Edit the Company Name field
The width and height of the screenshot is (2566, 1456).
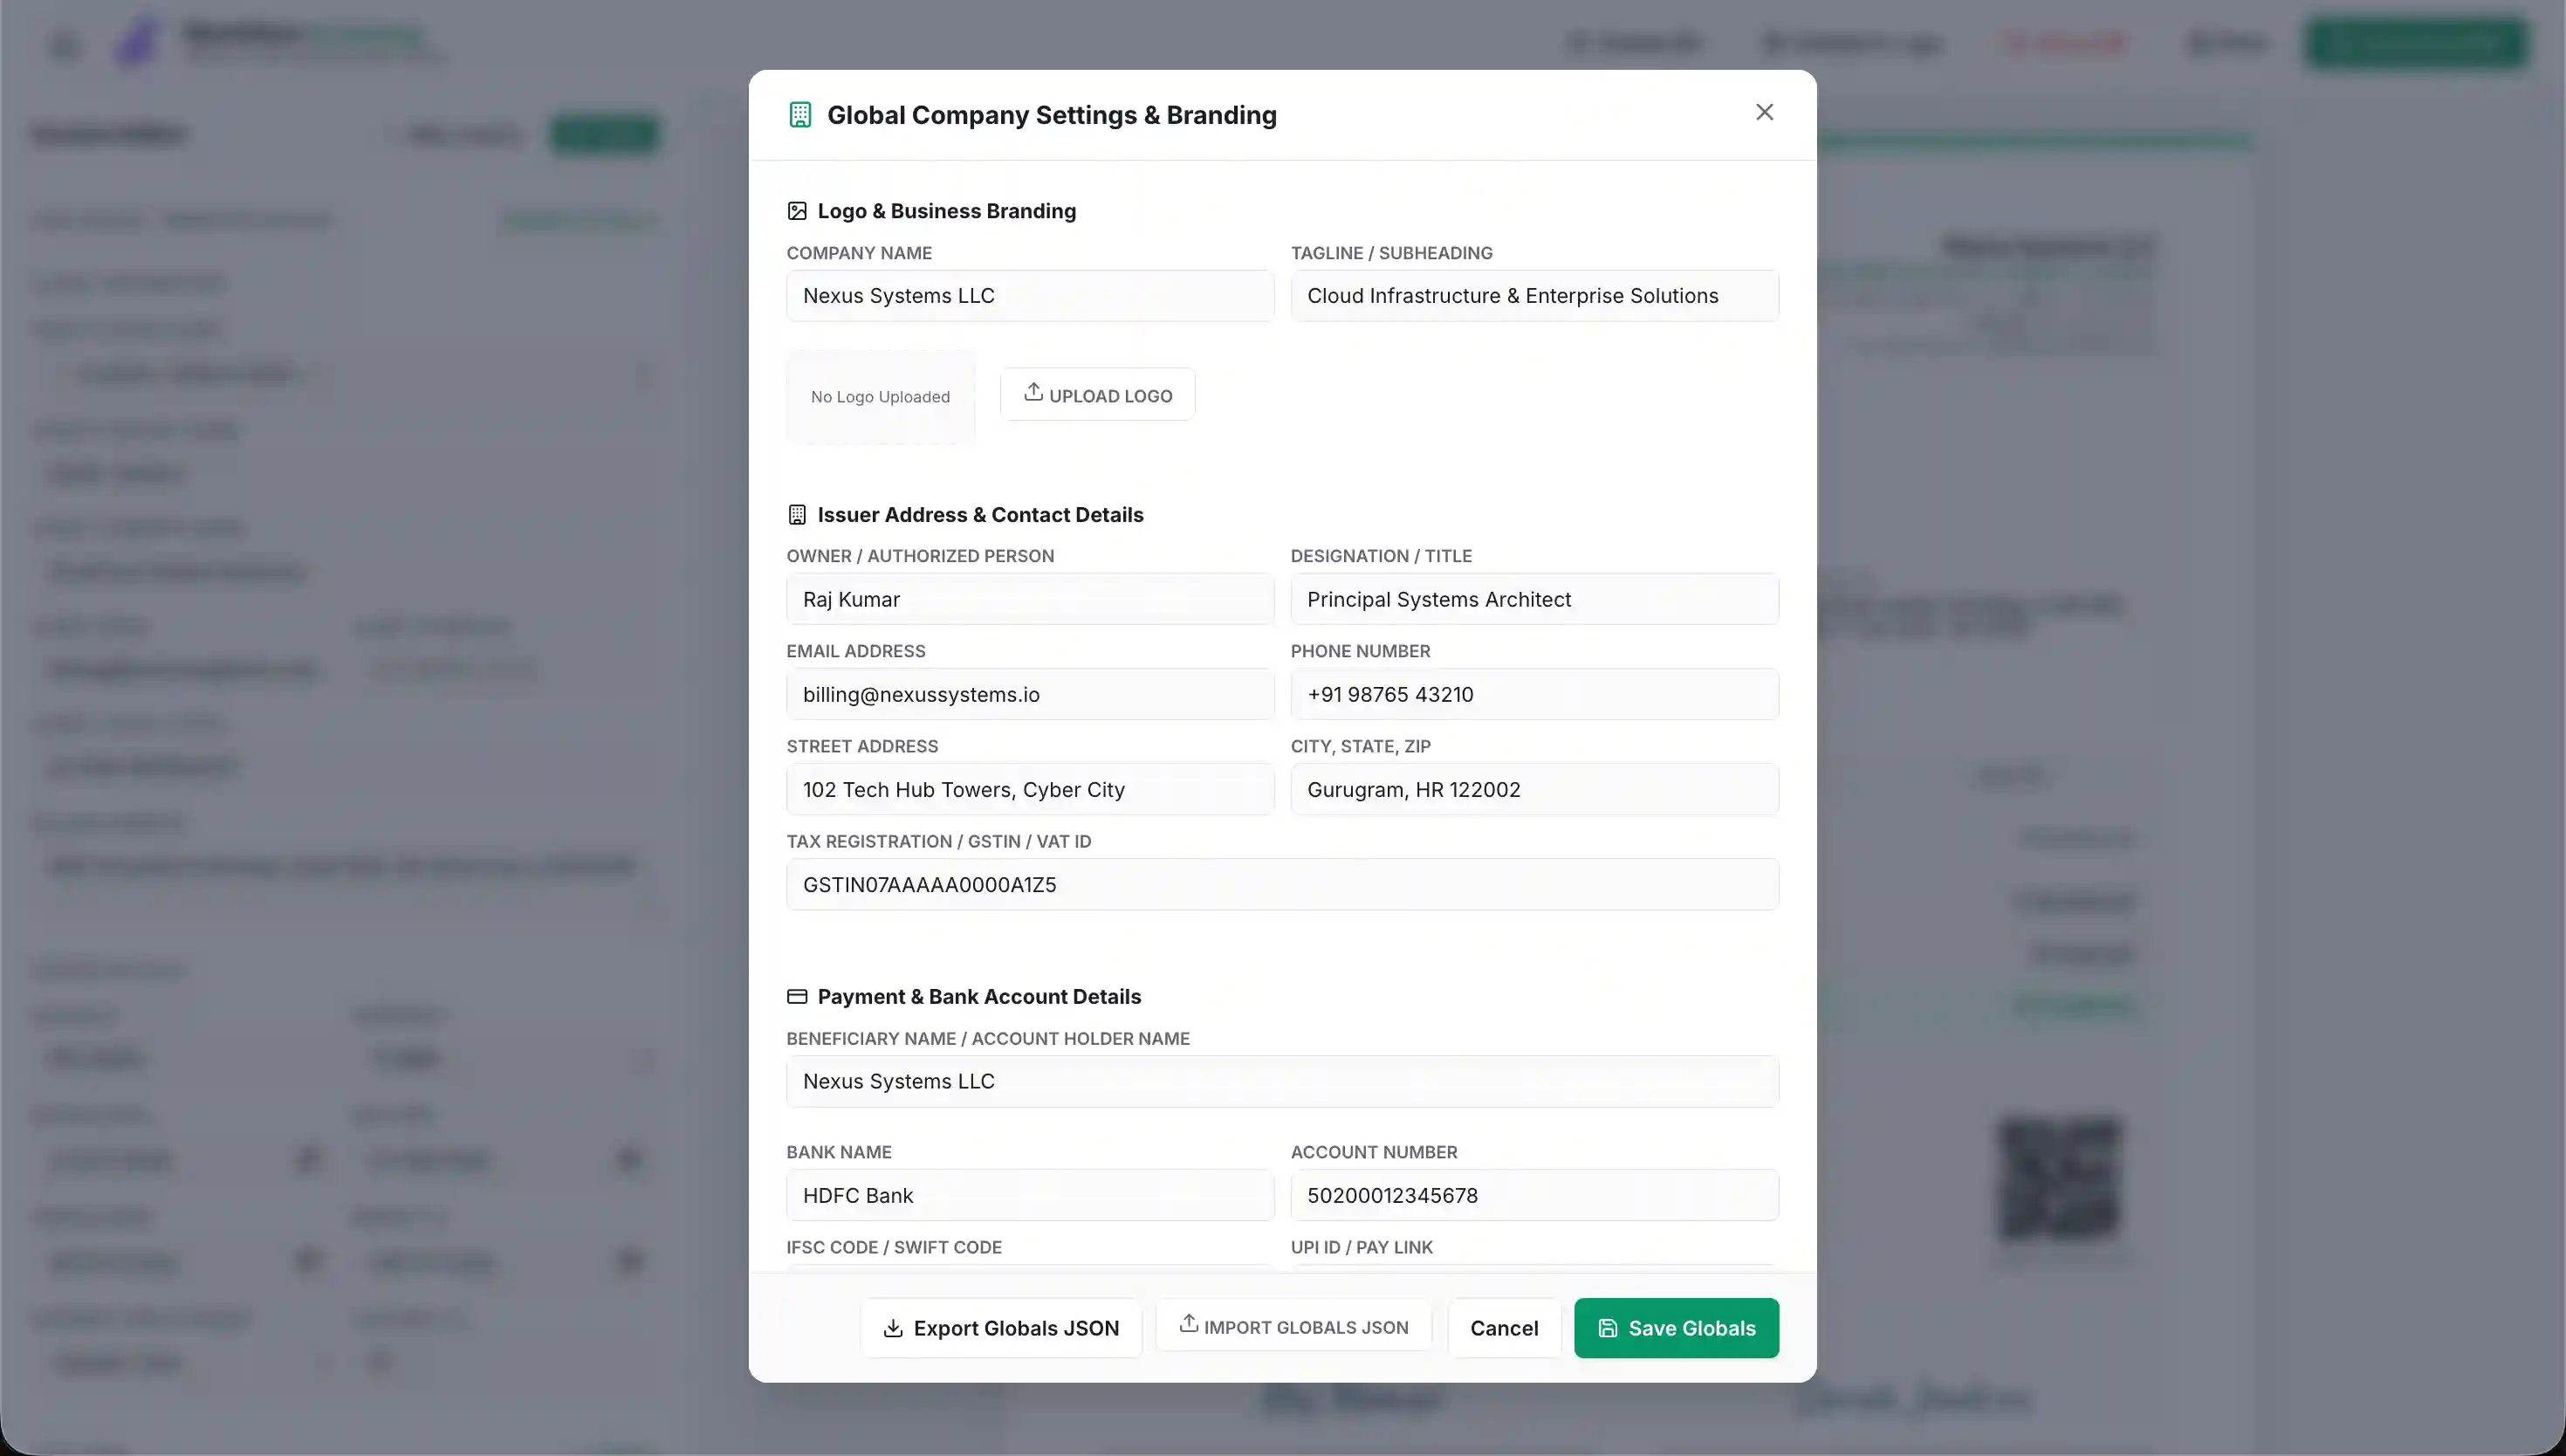coord(1030,296)
